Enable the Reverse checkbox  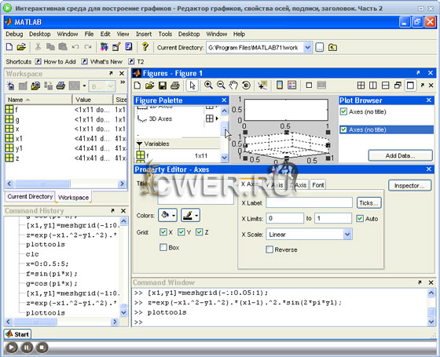pyautogui.click(x=269, y=250)
